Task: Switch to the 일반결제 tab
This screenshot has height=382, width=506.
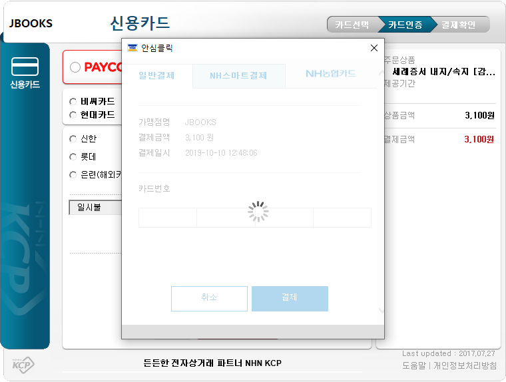Action: [157, 75]
